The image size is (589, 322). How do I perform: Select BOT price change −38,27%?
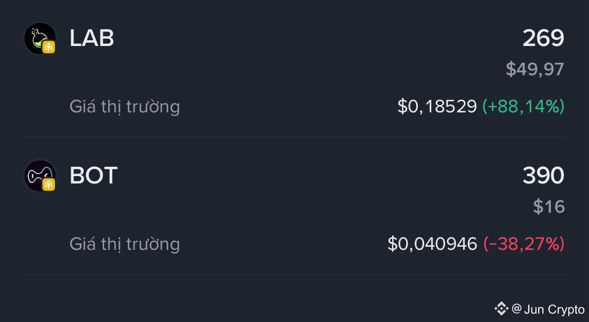pyautogui.click(x=524, y=244)
